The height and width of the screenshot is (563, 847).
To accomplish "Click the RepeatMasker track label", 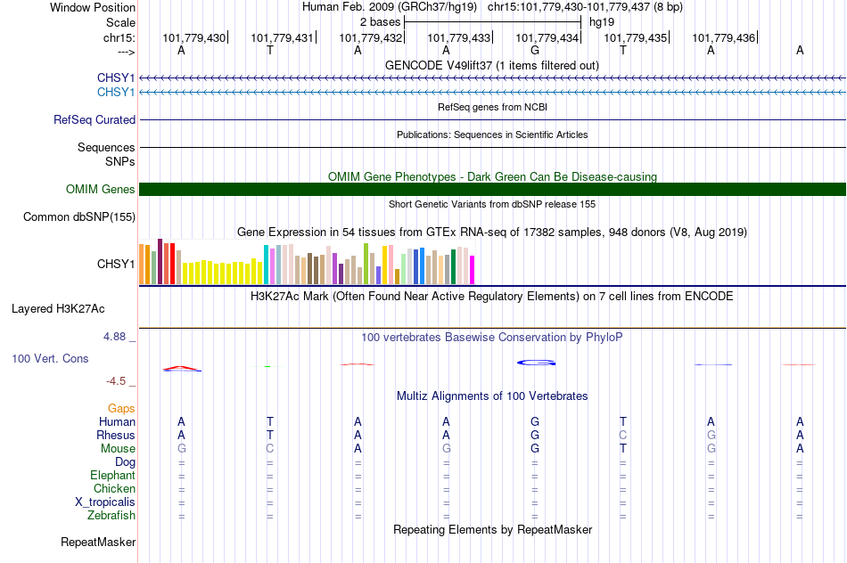I will [x=98, y=542].
